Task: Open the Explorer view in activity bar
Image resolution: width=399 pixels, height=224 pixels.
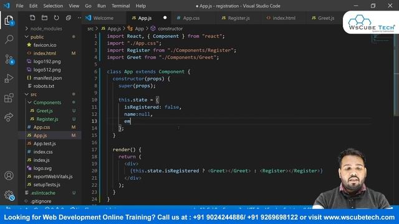Action: click(x=9, y=21)
